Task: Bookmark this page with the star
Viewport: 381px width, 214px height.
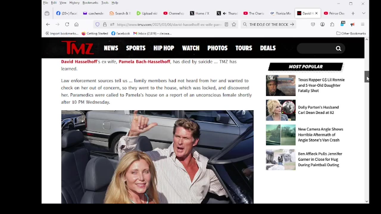Action: point(234,24)
